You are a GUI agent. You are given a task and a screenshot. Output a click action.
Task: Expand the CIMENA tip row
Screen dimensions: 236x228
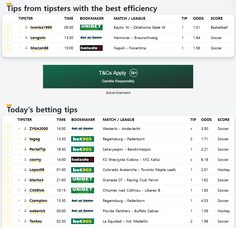tap(8, 190)
